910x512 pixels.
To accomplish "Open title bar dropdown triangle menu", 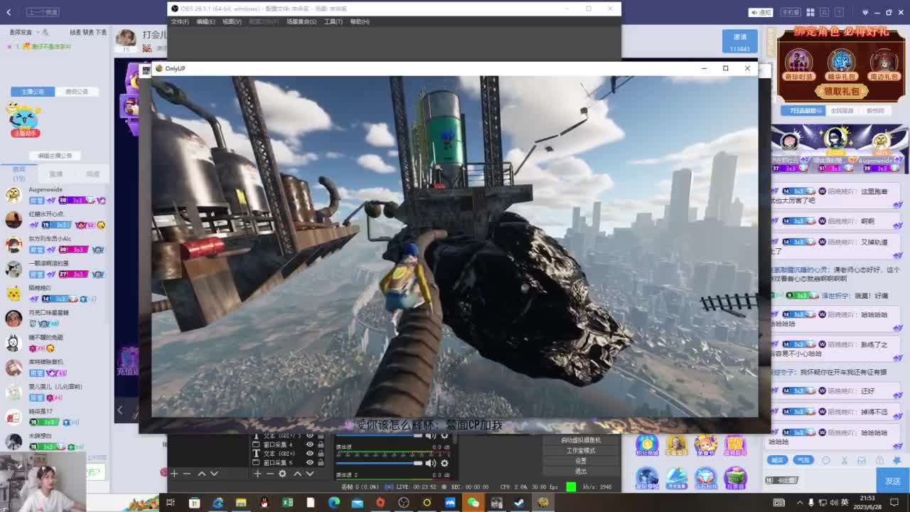I will point(865,12).
